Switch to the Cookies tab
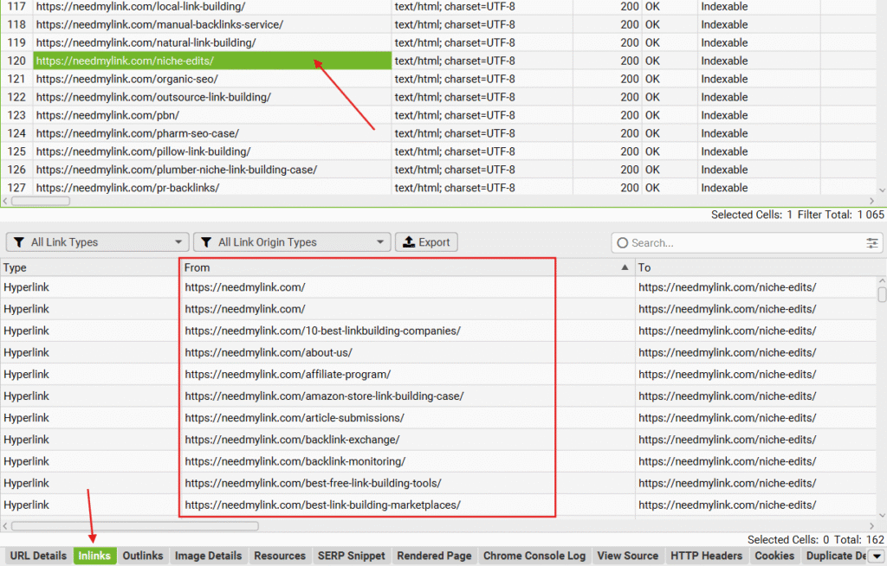The image size is (887, 566). (x=774, y=556)
